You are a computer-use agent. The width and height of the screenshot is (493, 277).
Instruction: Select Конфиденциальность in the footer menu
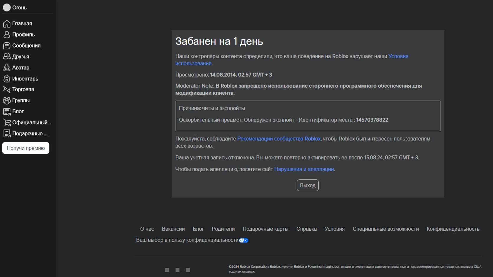pos(453,229)
